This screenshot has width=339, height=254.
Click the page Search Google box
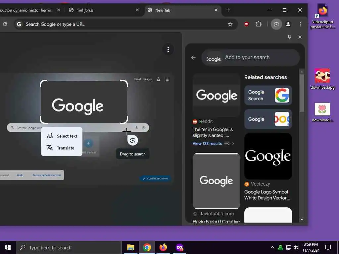click(78, 128)
